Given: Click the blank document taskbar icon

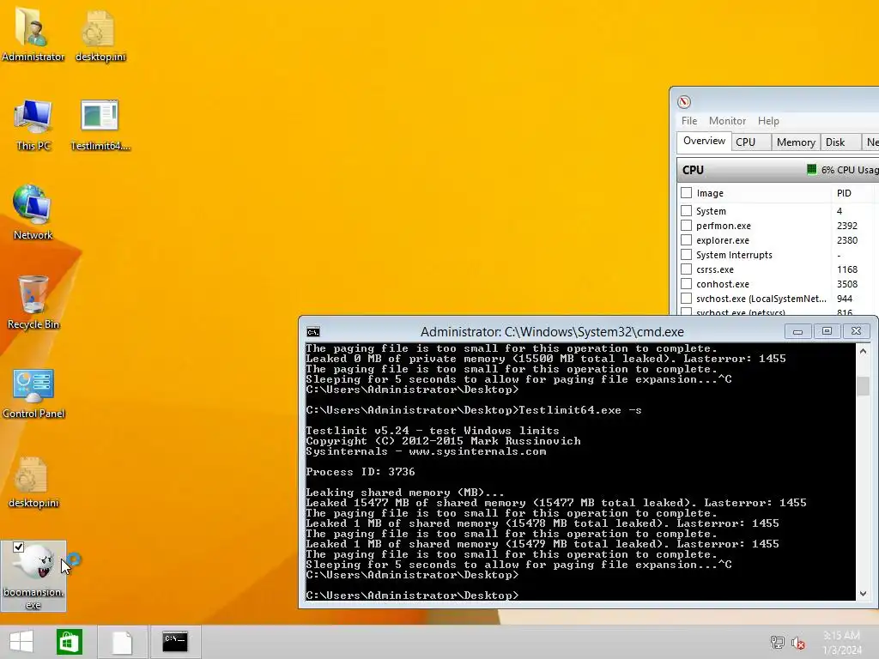Looking at the screenshot, I should (x=122, y=642).
